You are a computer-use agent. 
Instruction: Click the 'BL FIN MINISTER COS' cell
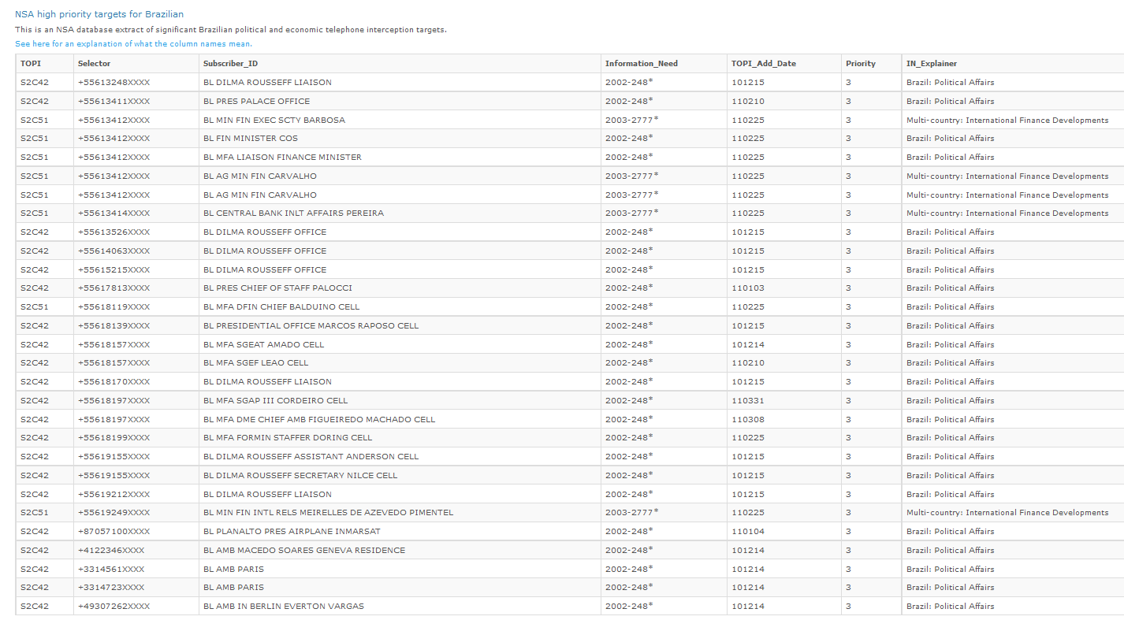pyautogui.click(x=399, y=139)
